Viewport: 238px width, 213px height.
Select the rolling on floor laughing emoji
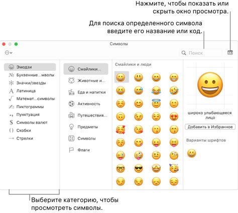[174, 90]
